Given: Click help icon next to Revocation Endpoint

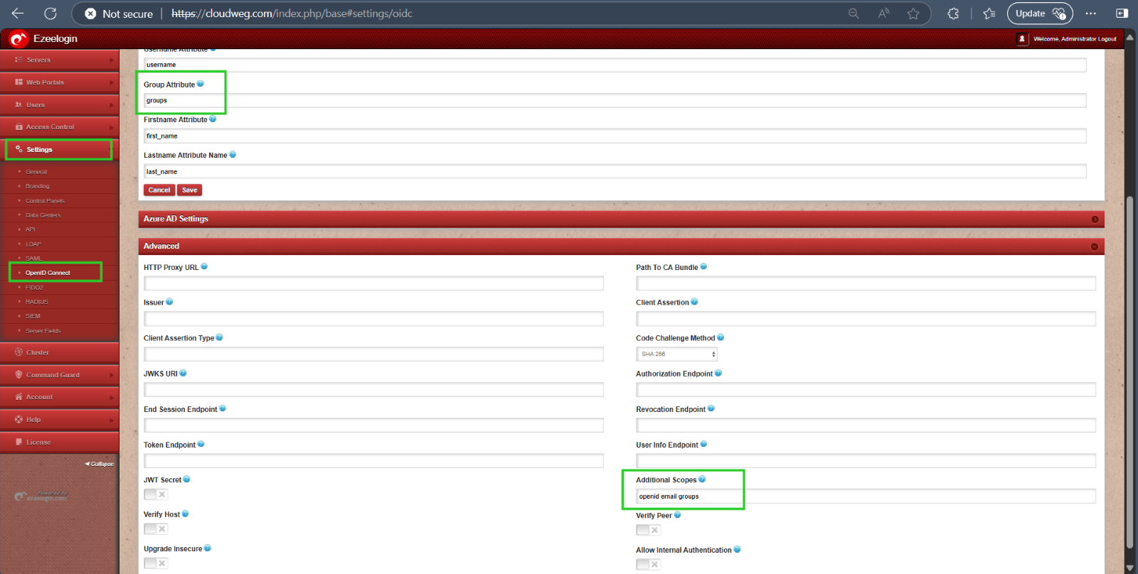Looking at the screenshot, I should [711, 408].
